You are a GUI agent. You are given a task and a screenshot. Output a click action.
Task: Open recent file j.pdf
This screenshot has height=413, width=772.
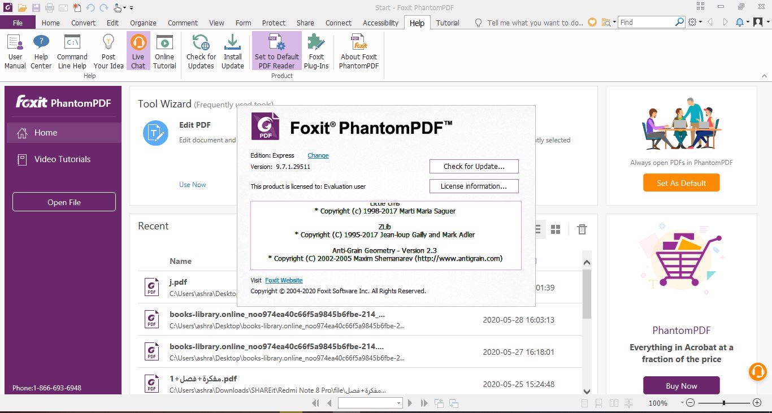coord(360,288)
